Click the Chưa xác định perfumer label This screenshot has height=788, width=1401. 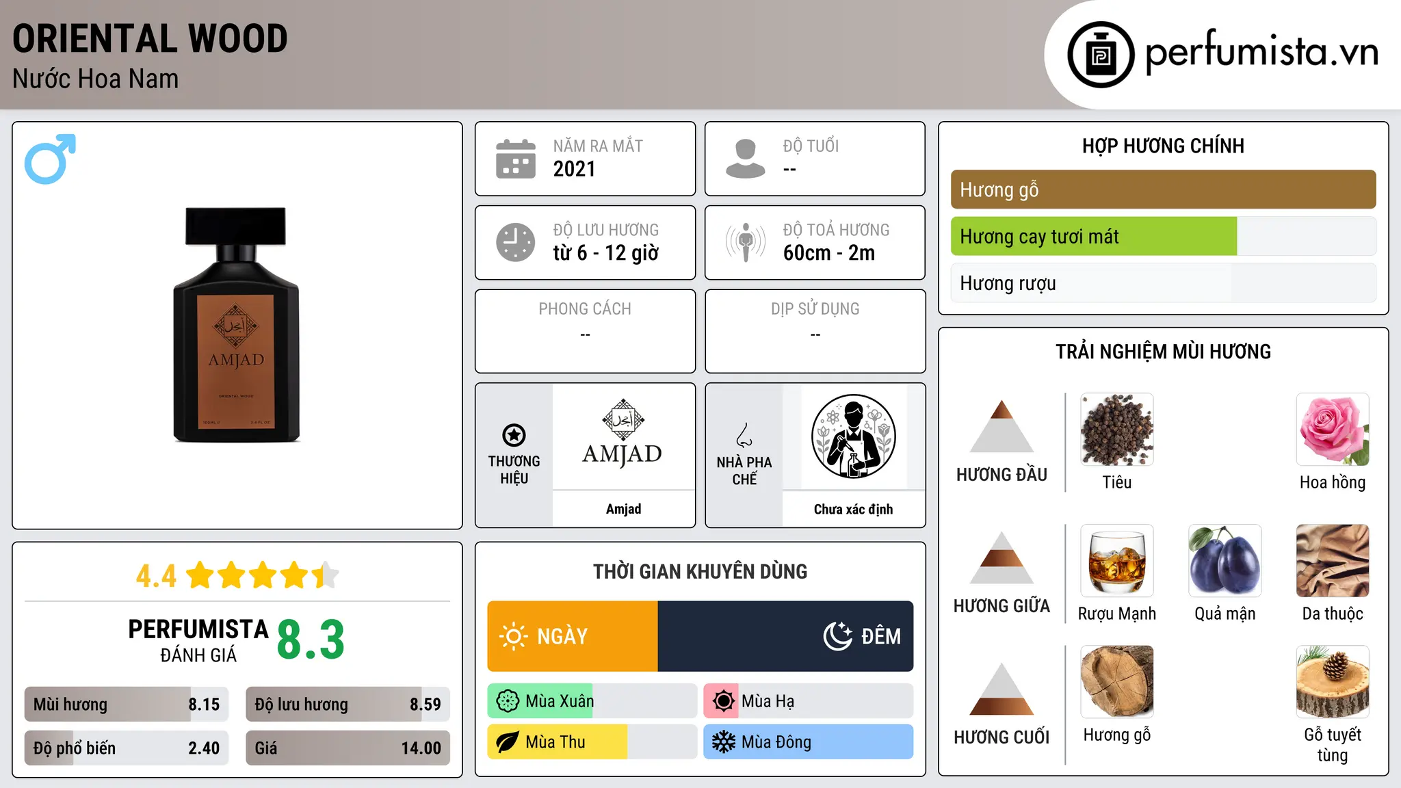tap(853, 509)
